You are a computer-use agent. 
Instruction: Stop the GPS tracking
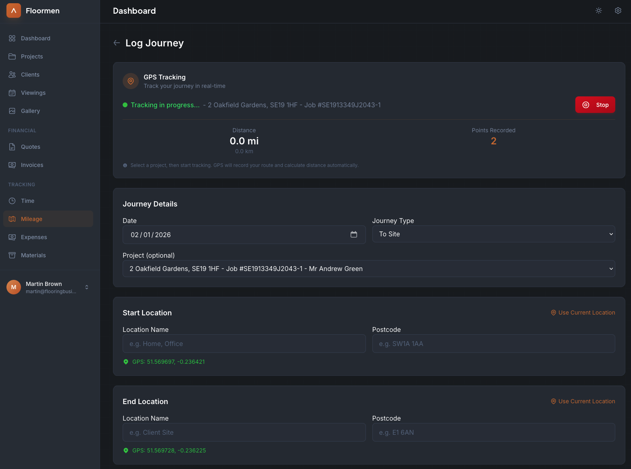(595, 105)
